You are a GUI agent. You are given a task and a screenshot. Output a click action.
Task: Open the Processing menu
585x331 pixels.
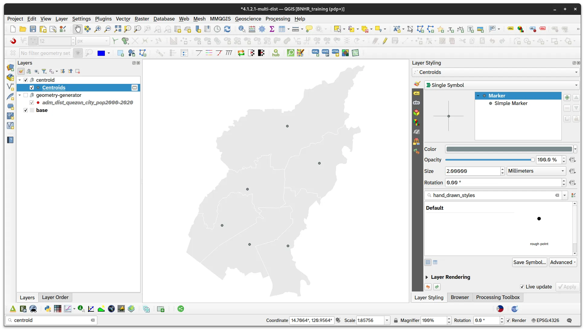(x=278, y=19)
